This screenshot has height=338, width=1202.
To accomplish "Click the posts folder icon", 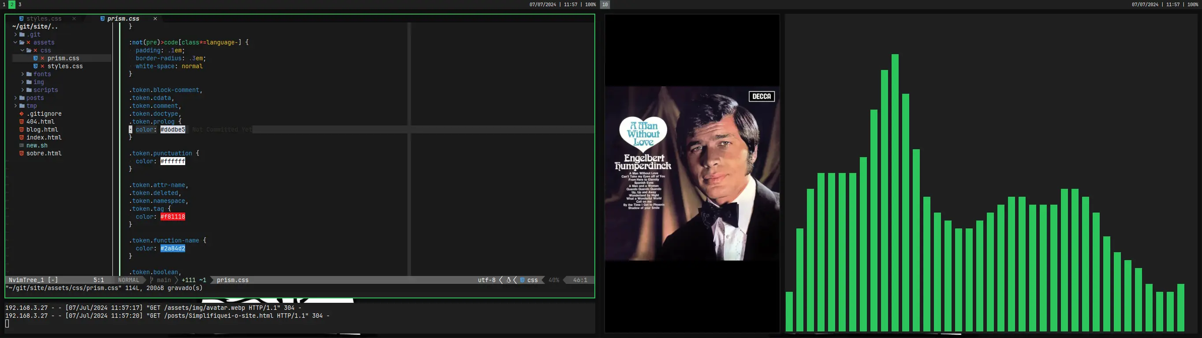I will coord(22,98).
